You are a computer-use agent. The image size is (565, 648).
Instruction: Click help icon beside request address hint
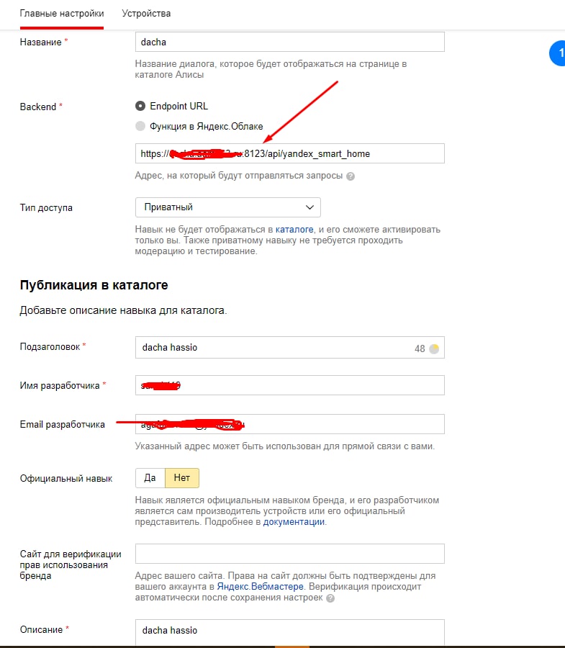click(x=351, y=176)
